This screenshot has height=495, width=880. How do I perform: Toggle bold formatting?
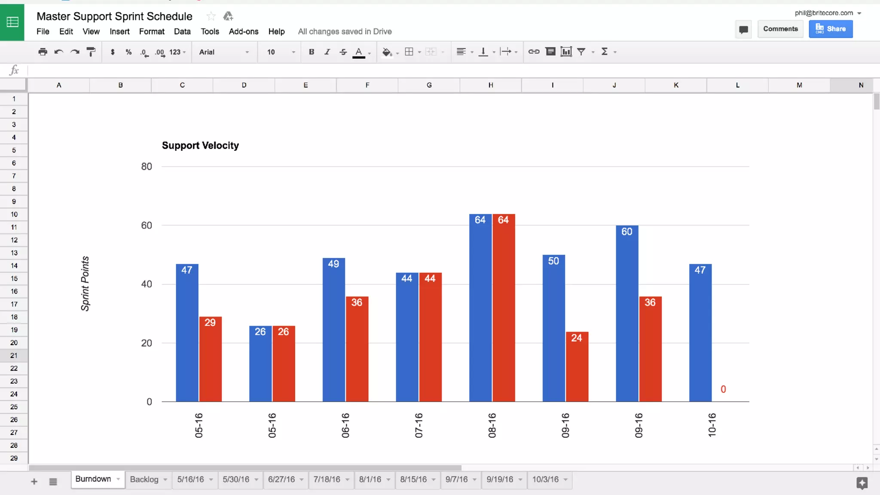312,52
